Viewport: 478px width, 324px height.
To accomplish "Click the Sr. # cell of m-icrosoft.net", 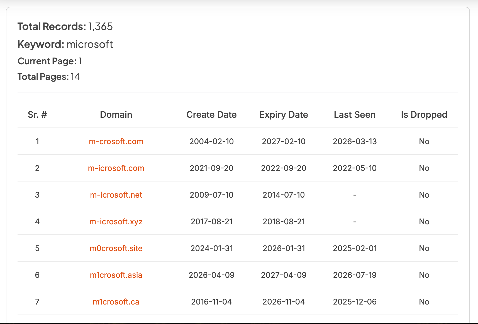I will tap(37, 195).
